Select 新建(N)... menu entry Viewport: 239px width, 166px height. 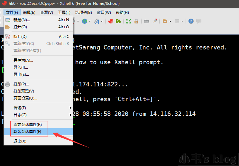point(38,20)
